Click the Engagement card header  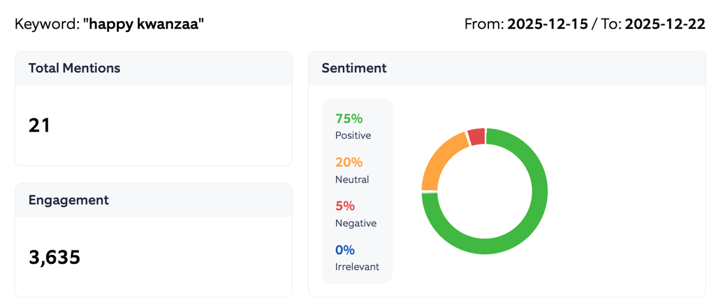pos(68,200)
